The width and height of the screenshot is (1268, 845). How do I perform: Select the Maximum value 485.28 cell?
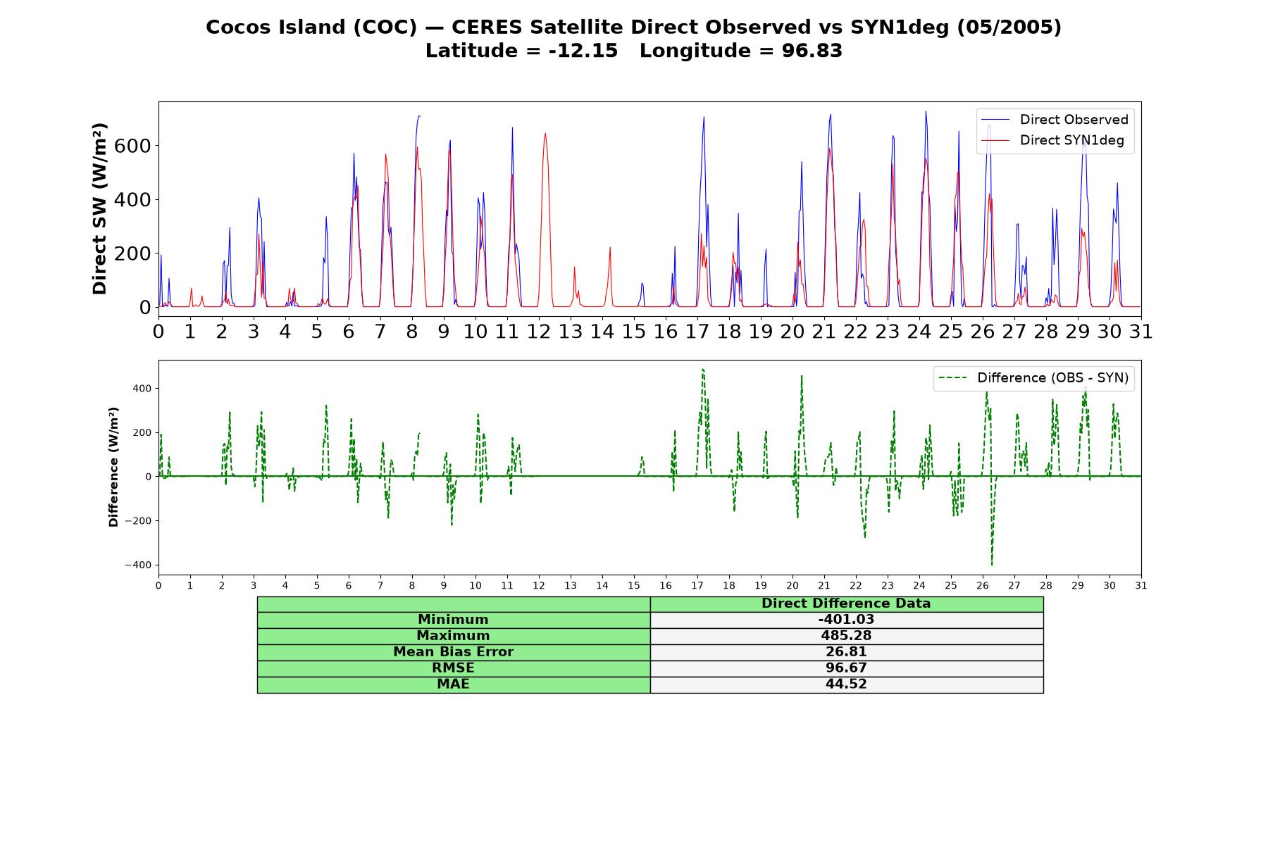coord(846,636)
